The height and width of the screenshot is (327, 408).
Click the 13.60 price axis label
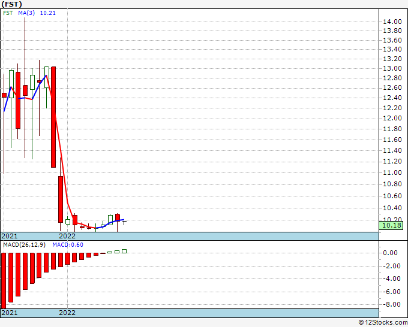tap(392, 40)
